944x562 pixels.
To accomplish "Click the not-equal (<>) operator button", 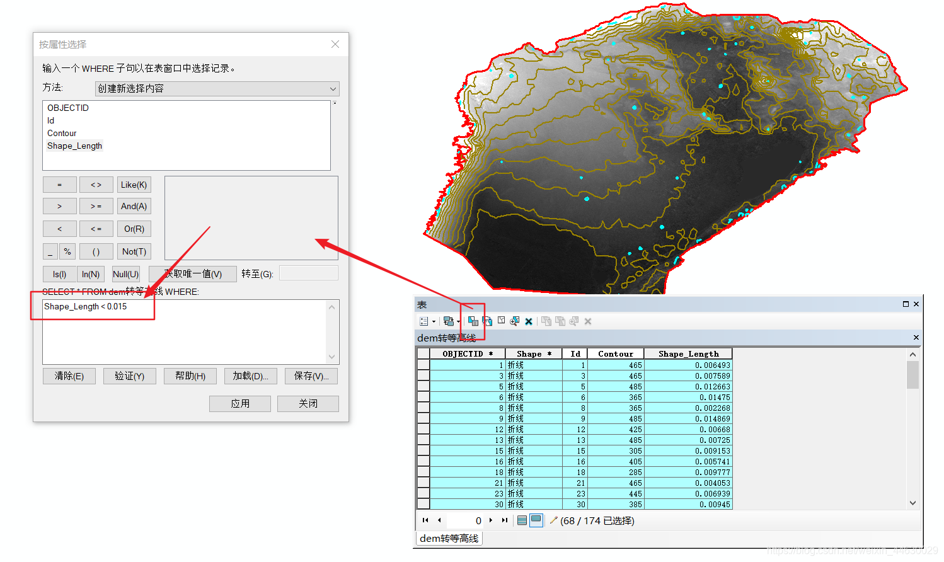I will pyautogui.click(x=96, y=185).
